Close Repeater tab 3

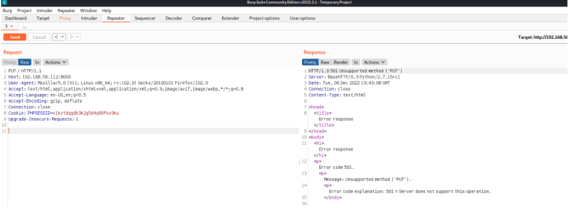[11, 26]
